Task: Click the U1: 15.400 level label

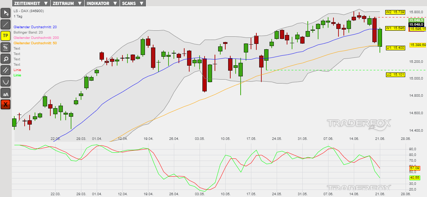Action: pos(395,47)
